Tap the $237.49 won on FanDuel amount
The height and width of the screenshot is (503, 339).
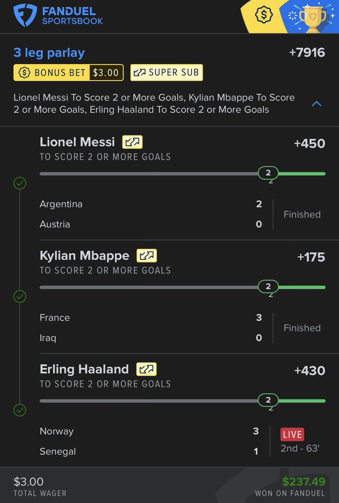[304, 482]
